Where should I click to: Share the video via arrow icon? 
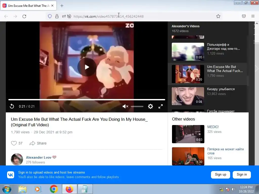point(38,143)
